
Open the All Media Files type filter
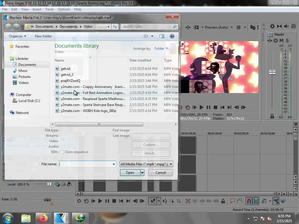tap(147, 164)
